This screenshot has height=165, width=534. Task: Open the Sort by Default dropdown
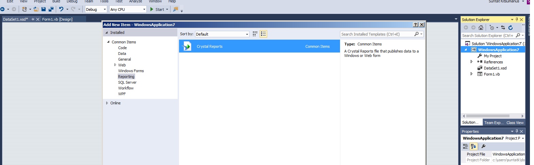222,34
